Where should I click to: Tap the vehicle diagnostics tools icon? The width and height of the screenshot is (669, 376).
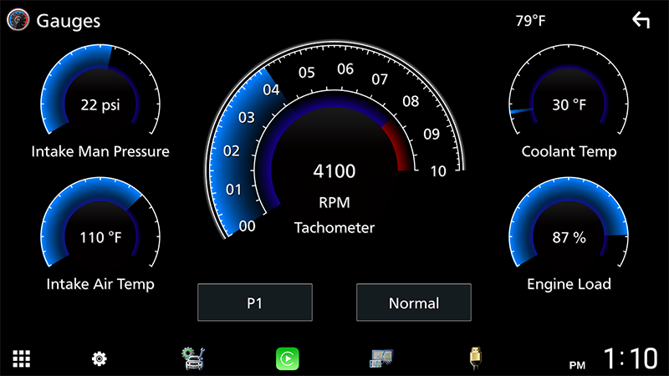pos(193,358)
